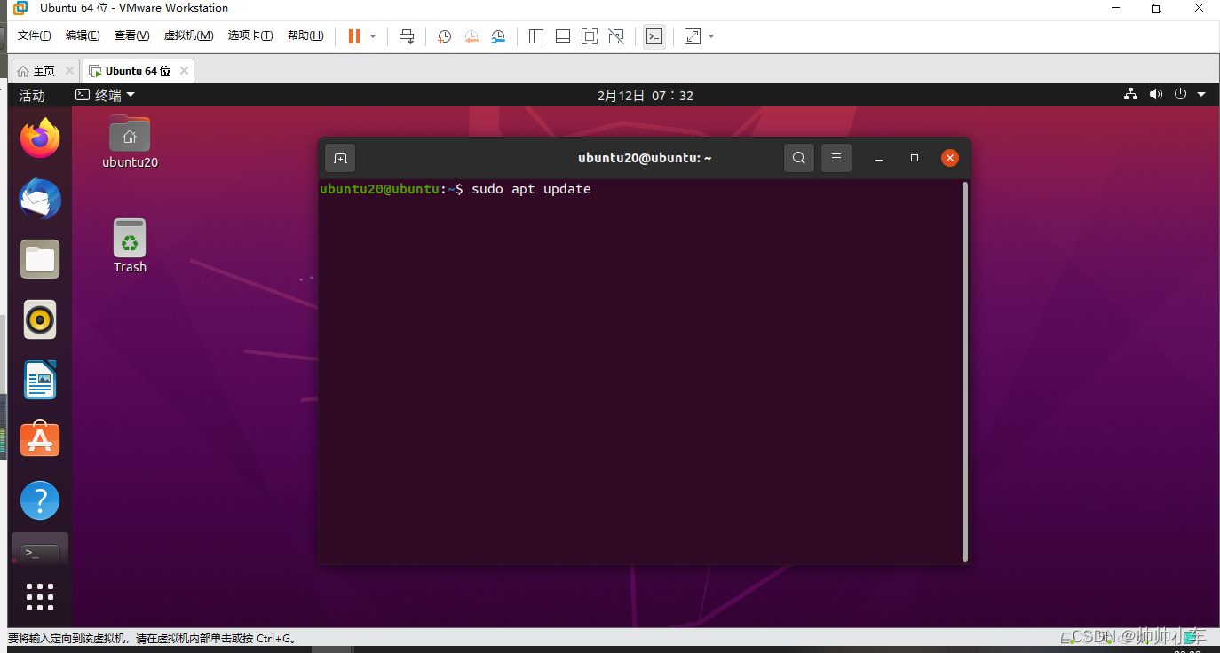Launch Thunderbird mail from the dock
The width and height of the screenshot is (1220, 653).
tap(40, 199)
